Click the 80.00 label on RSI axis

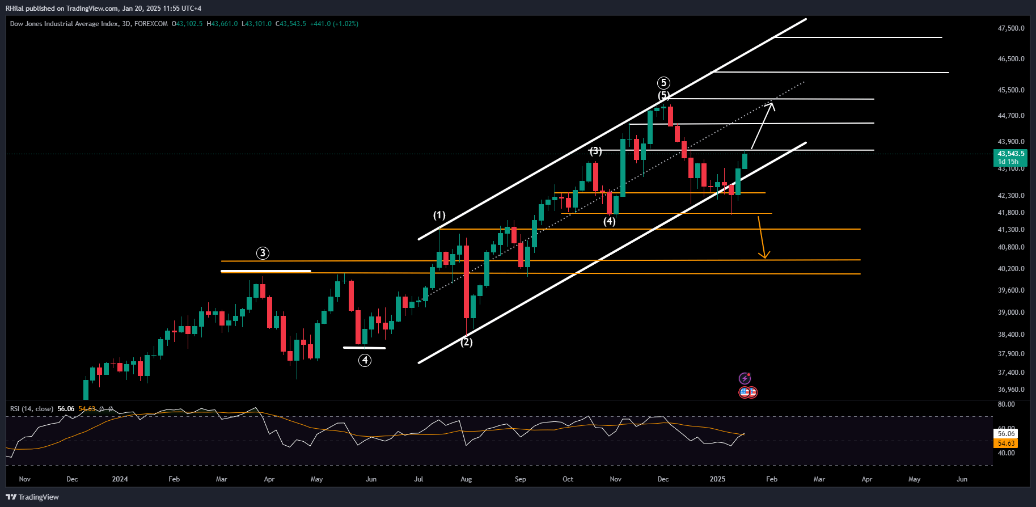point(1006,404)
